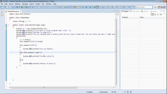Toggle Show Categories in Properties view
This screenshot has height=94, width=167.
pyautogui.click(x=152, y=15)
